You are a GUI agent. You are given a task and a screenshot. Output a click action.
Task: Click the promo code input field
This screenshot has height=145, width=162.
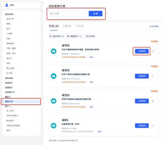(67, 14)
